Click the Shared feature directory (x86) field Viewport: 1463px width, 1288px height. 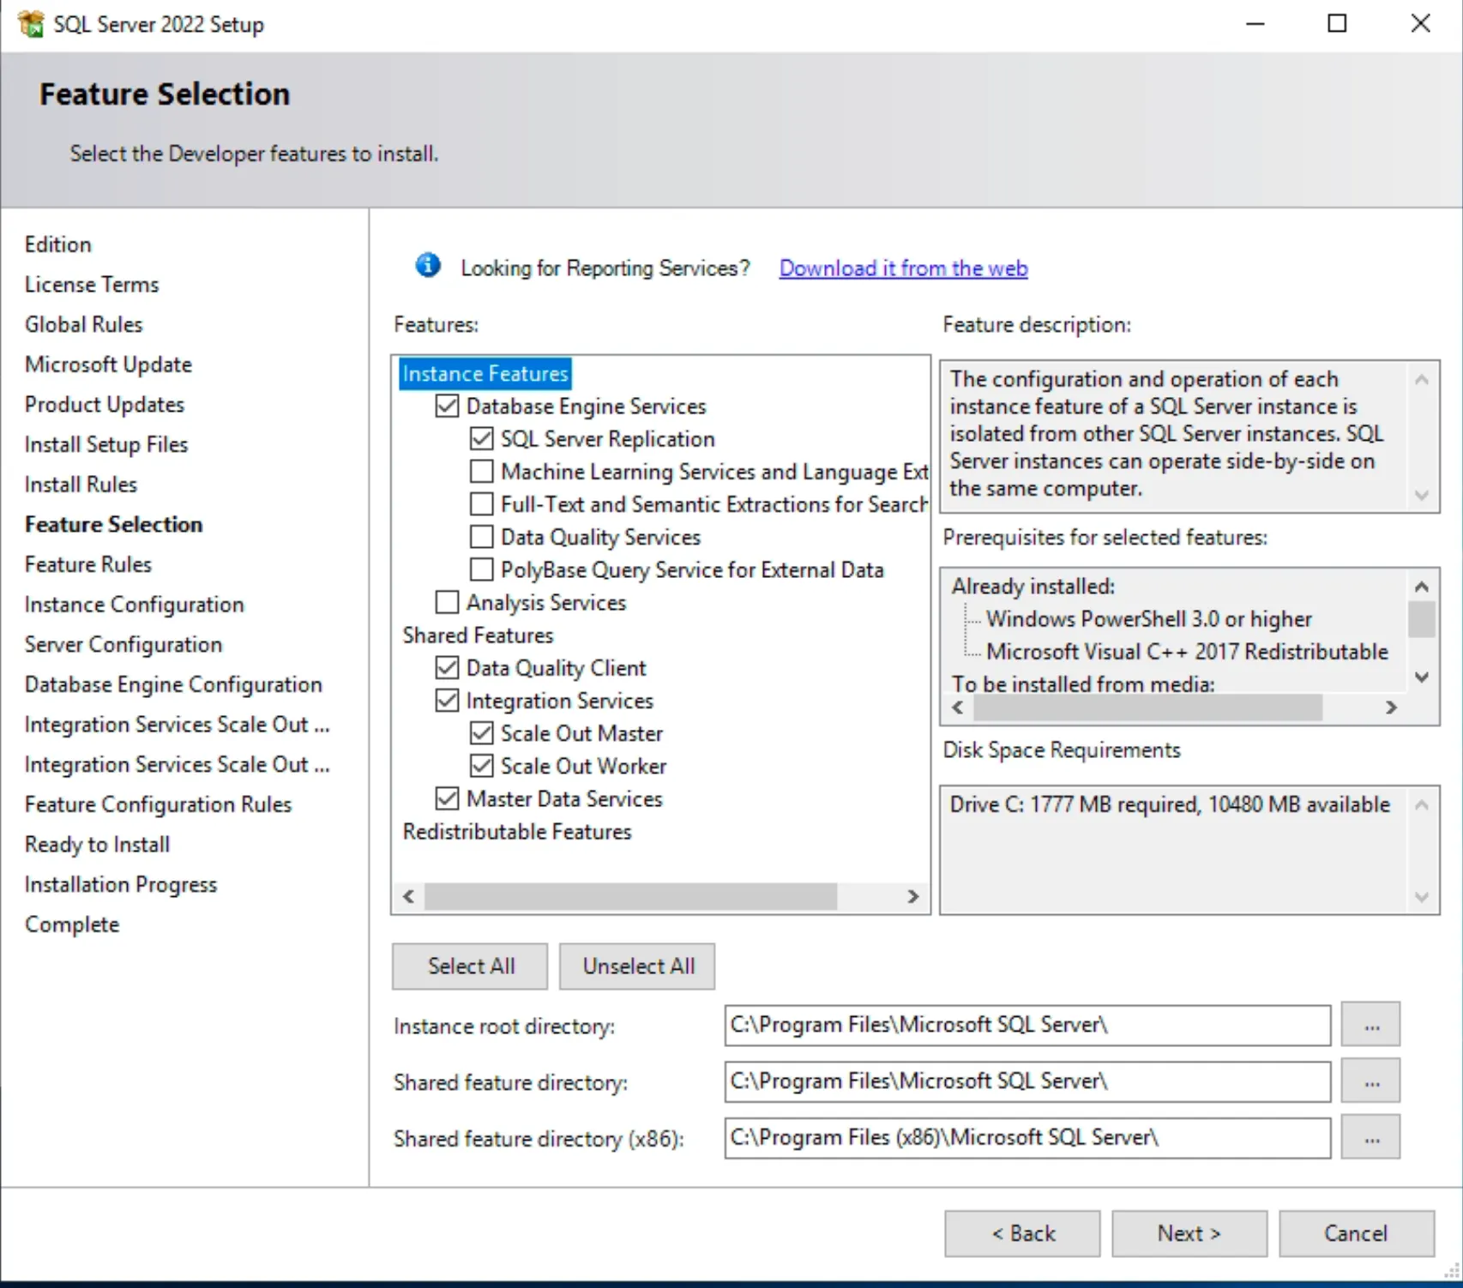tap(1027, 1138)
